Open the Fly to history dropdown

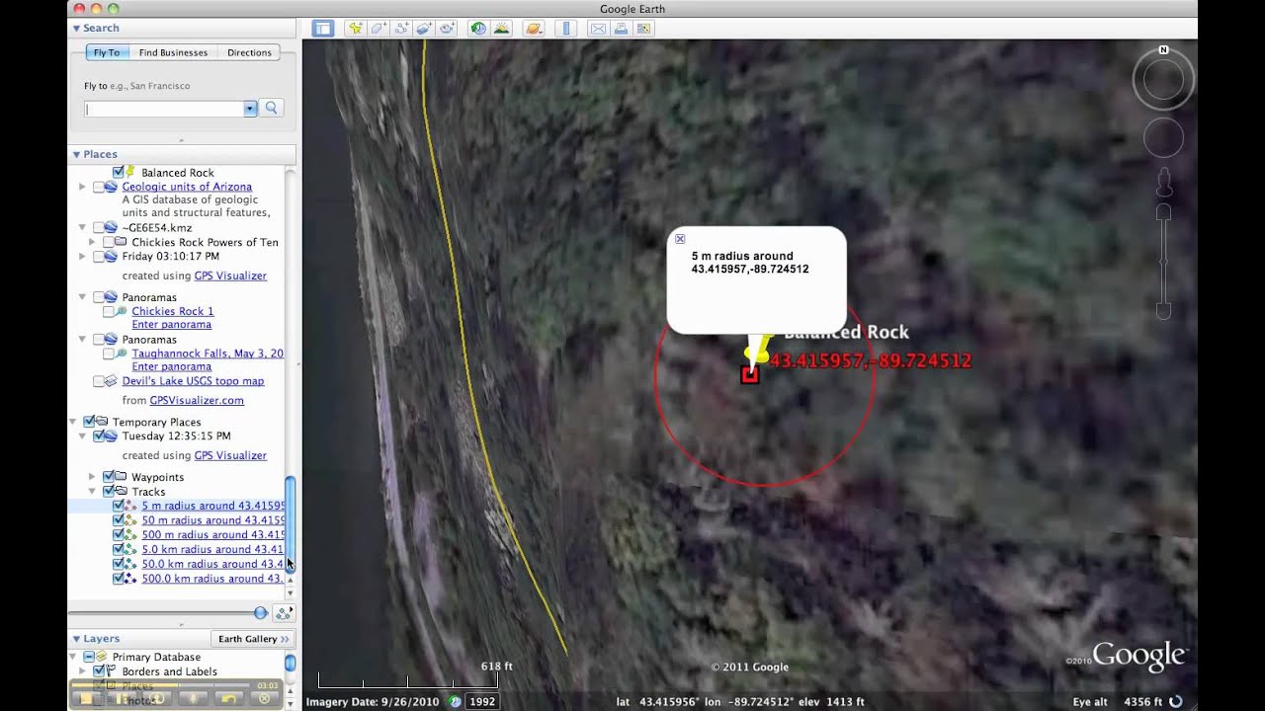[250, 109]
